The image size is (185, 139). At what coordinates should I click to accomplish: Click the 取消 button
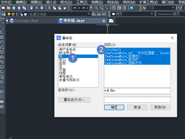137,107
